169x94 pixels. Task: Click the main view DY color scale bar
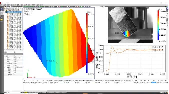point(87,43)
